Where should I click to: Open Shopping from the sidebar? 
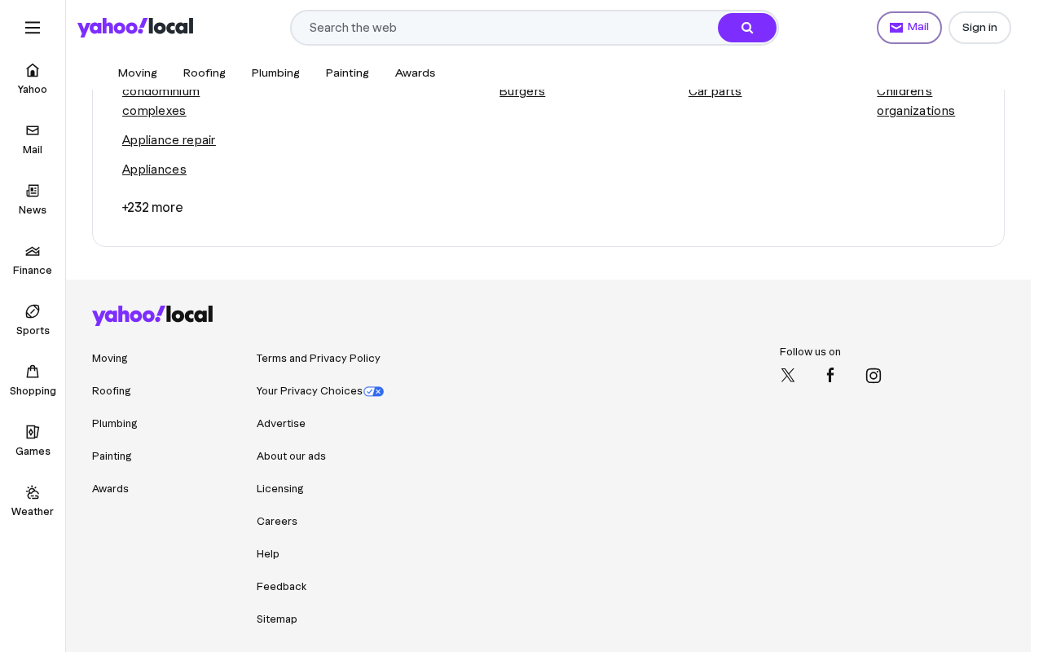click(33, 381)
